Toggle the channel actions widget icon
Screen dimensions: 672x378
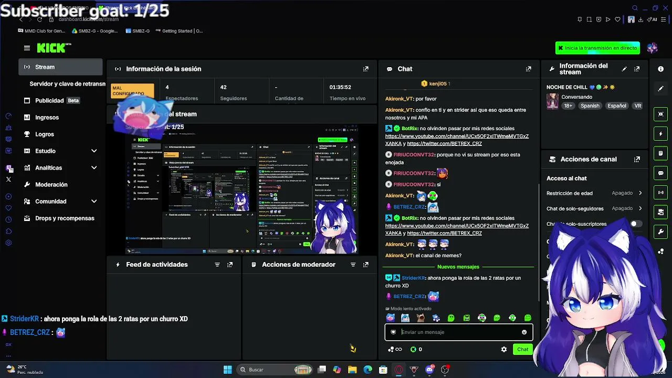pos(660,212)
